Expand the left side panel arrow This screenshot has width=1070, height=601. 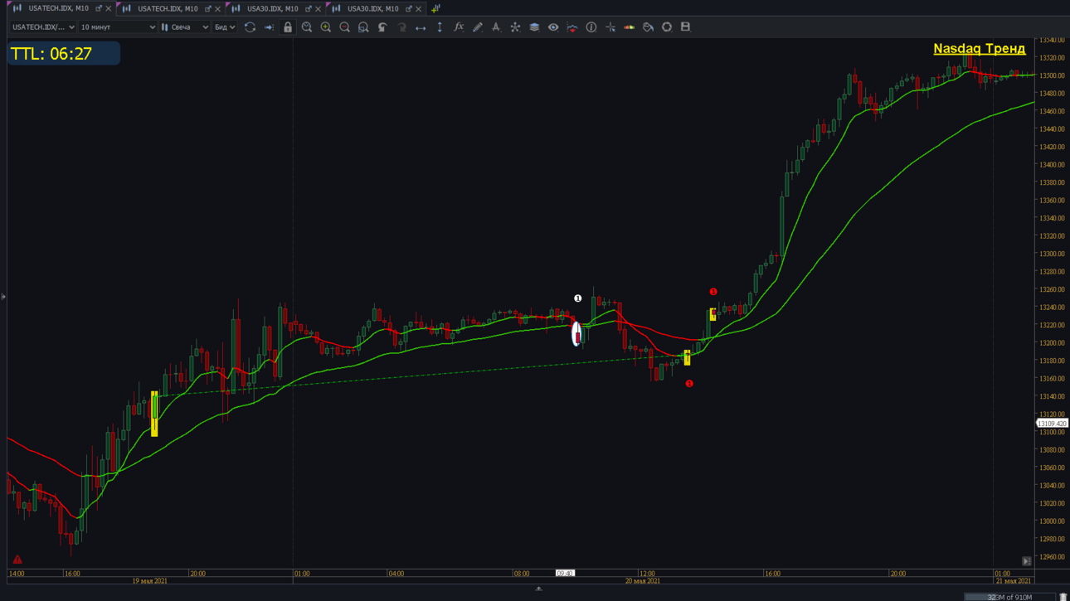tap(3, 297)
